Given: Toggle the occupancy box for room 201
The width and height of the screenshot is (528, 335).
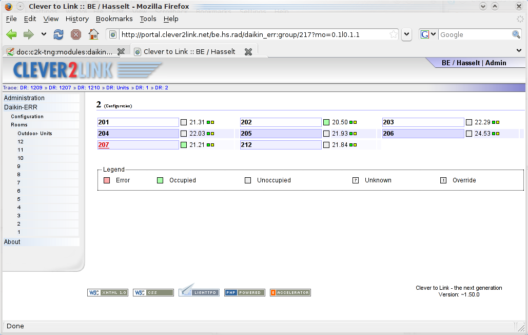Looking at the screenshot, I should click(x=184, y=122).
